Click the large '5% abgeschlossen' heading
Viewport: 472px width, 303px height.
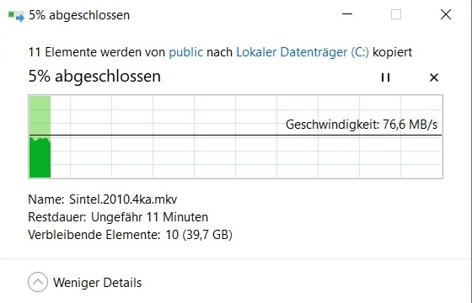(x=94, y=77)
